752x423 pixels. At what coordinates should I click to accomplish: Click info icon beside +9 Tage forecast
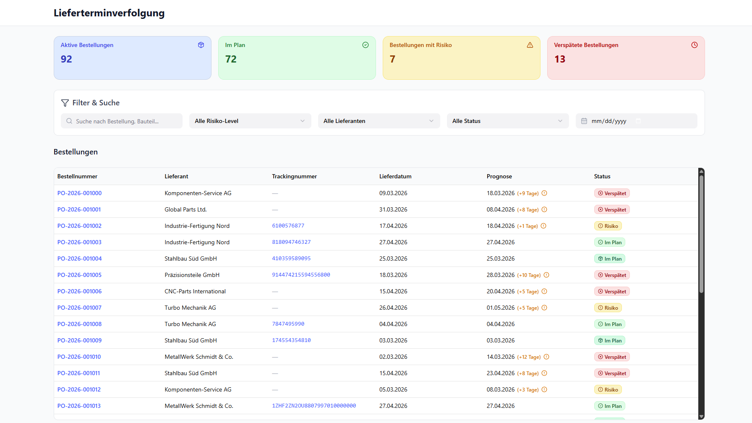pos(544,193)
